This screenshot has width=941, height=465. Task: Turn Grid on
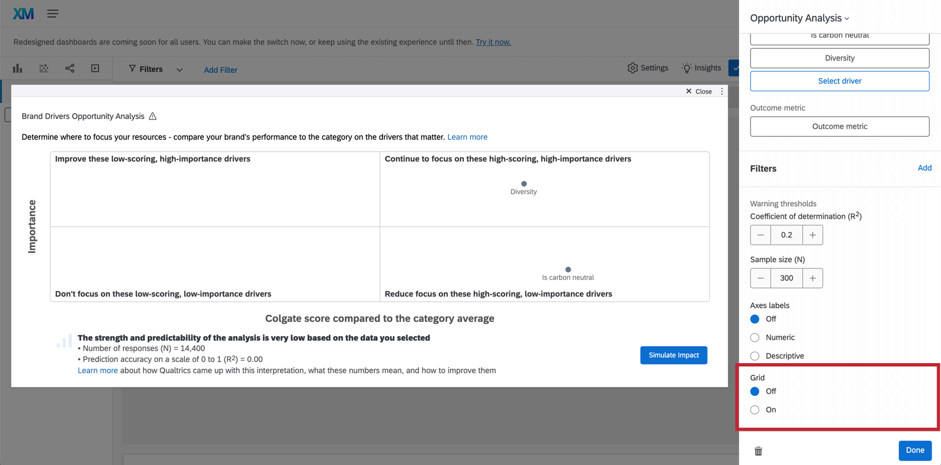[755, 410]
